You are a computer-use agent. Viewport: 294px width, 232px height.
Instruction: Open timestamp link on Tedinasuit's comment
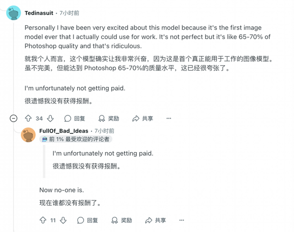coord(69,13)
